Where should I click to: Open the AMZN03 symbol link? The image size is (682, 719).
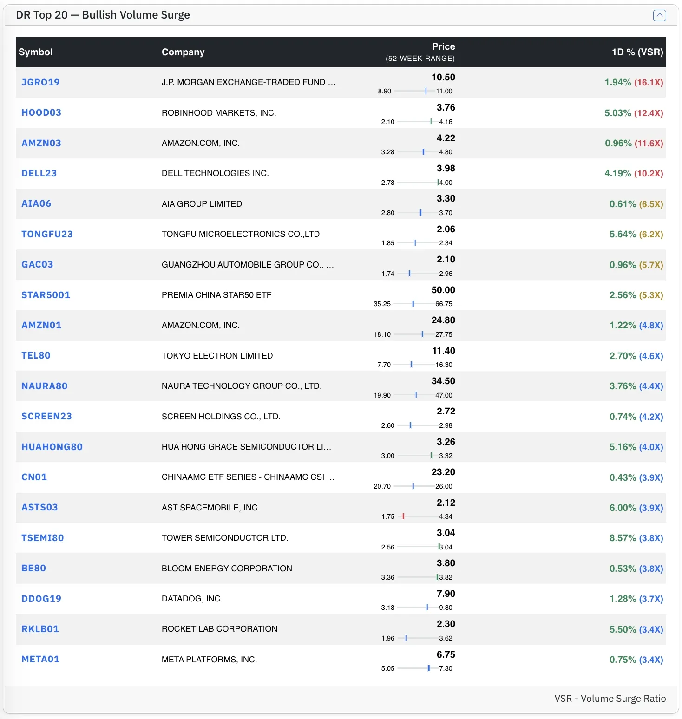click(41, 143)
